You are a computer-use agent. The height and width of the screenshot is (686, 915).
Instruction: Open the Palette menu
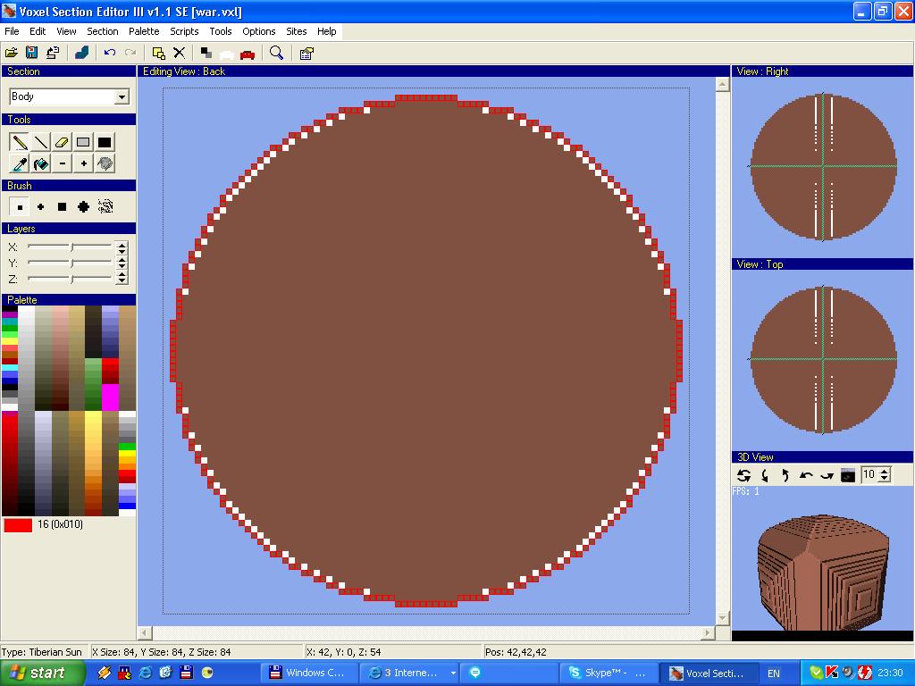click(144, 31)
